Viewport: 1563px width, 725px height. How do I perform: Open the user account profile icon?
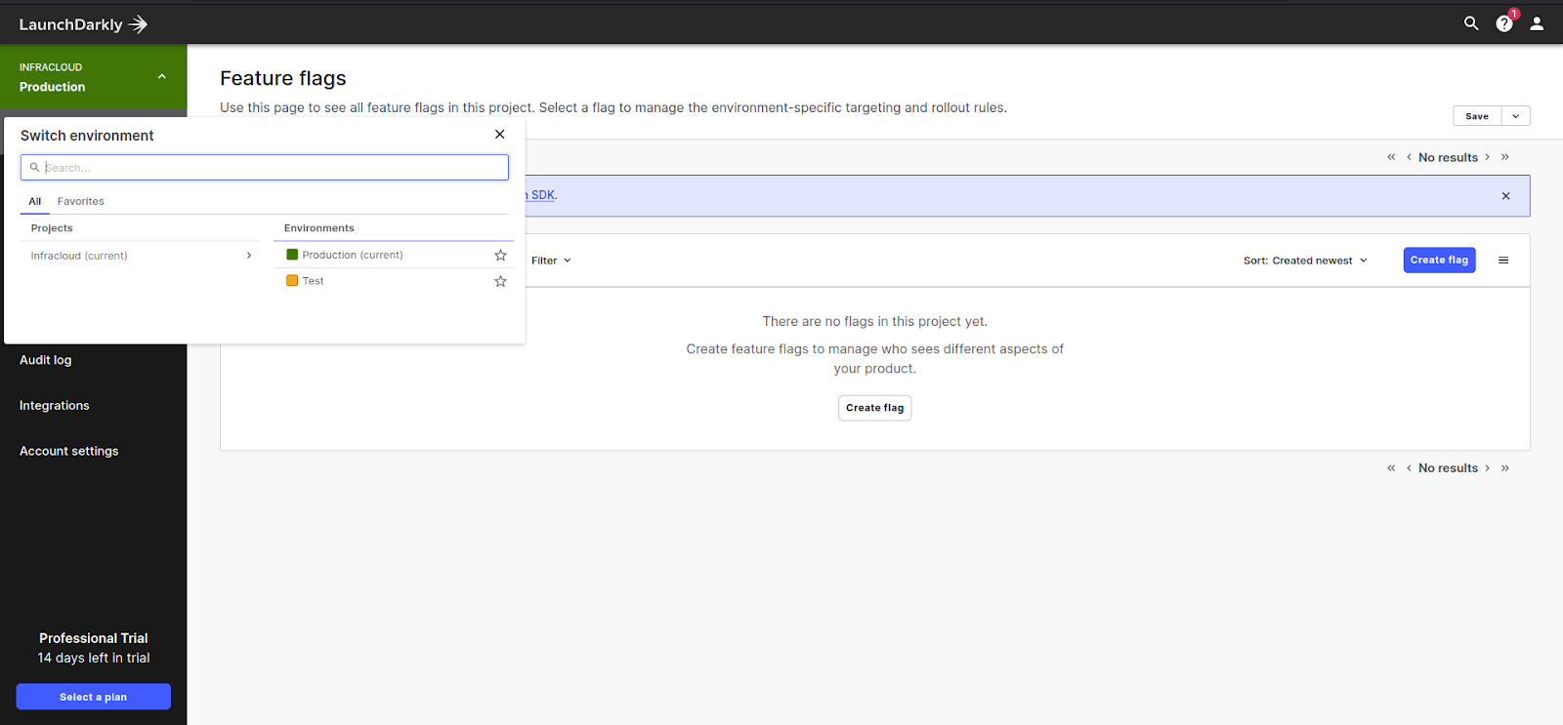click(1537, 23)
